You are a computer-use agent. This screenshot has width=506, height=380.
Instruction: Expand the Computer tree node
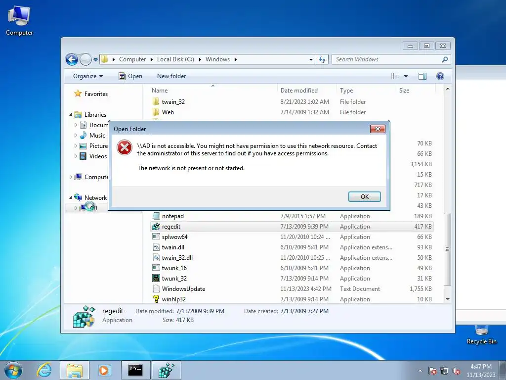pyautogui.click(x=71, y=177)
